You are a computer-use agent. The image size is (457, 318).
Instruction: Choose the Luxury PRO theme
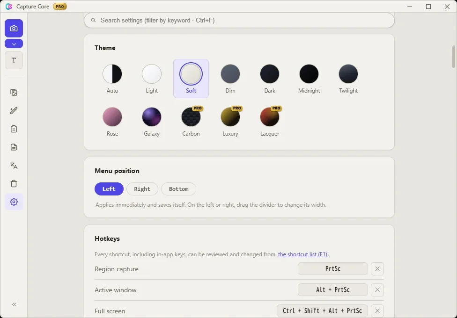click(x=230, y=122)
